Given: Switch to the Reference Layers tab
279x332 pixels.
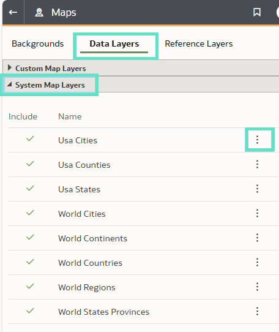Looking at the screenshot, I should [x=199, y=44].
